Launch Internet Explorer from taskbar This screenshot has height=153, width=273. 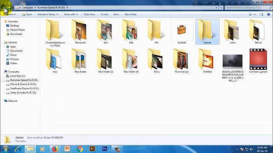pos(18,149)
